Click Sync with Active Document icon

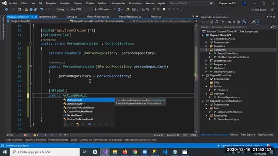[229, 22]
